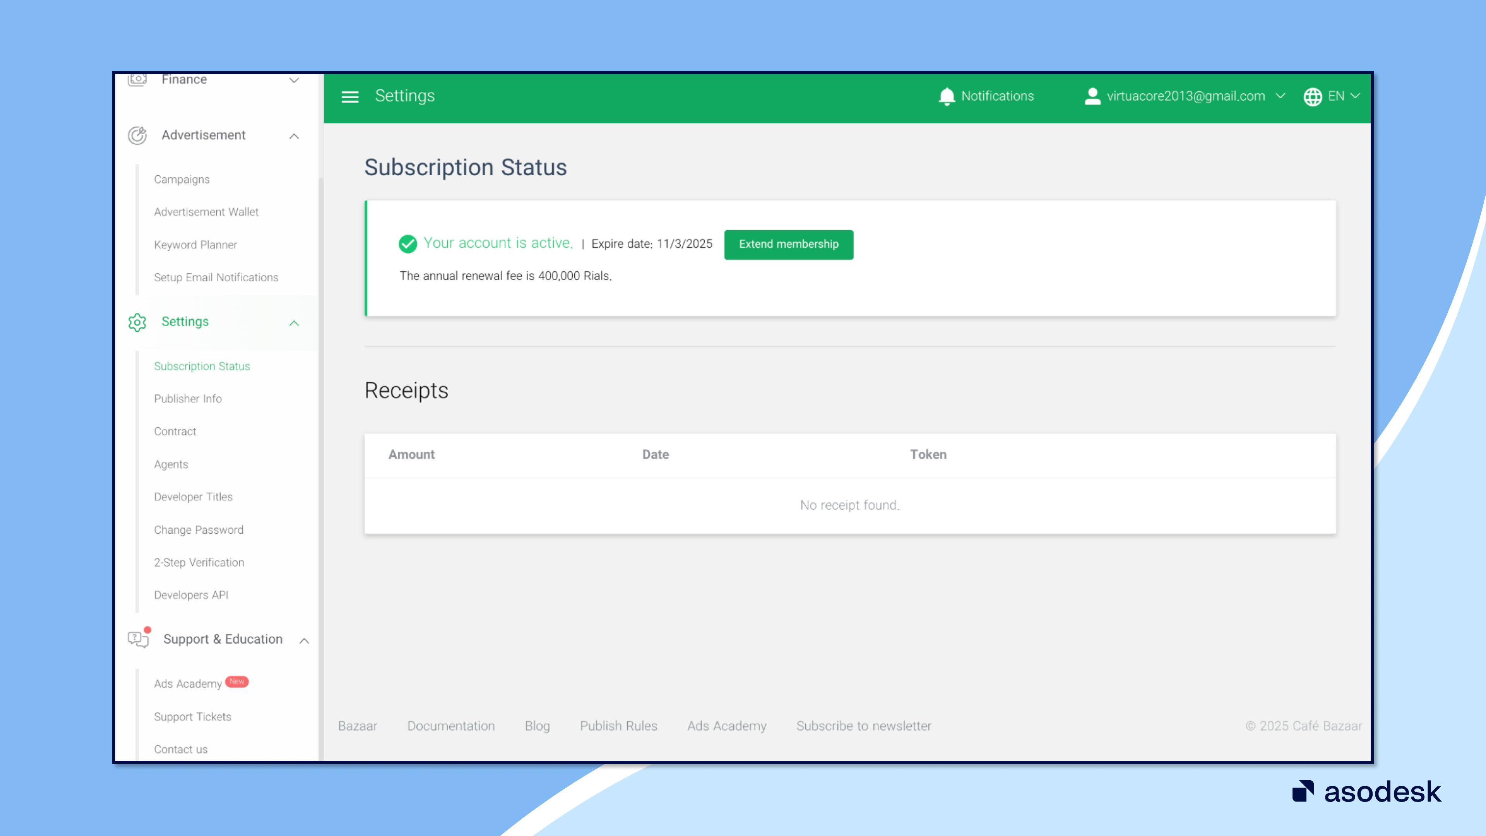The height and width of the screenshot is (836, 1486).
Task: Open the Documentation footer link
Action: [450, 726]
